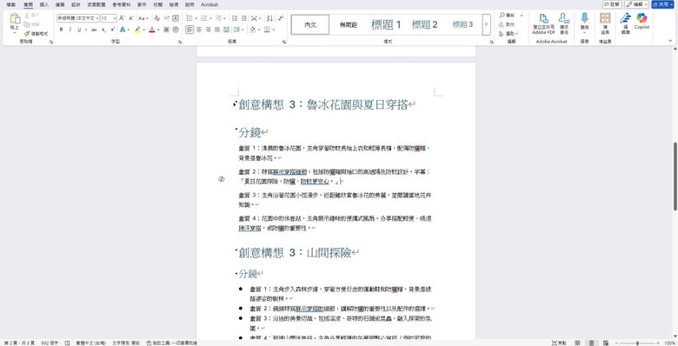The image size is (678, 346).
Task: Toggle Character Shading gray A
Action: [167, 30]
